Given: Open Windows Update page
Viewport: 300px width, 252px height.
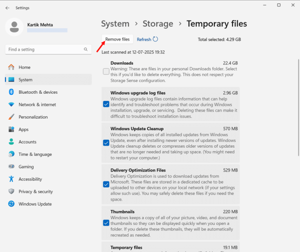Looking at the screenshot, I should coord(48,204).
